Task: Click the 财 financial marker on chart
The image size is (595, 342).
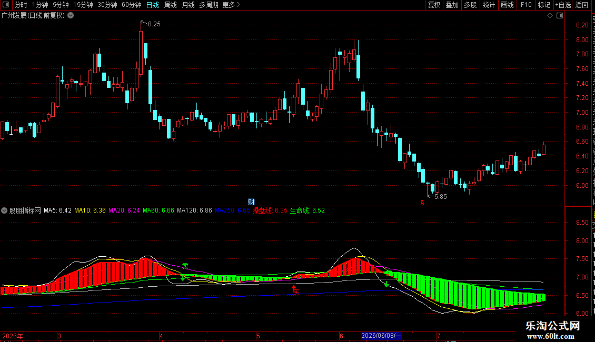Action: coord(251,202)
